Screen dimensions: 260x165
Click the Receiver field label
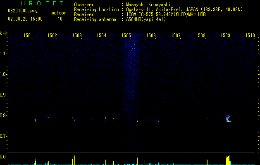click(84, 14)
